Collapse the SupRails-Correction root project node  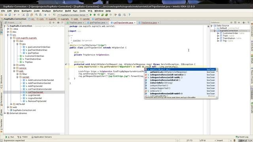tap(5, 26)
